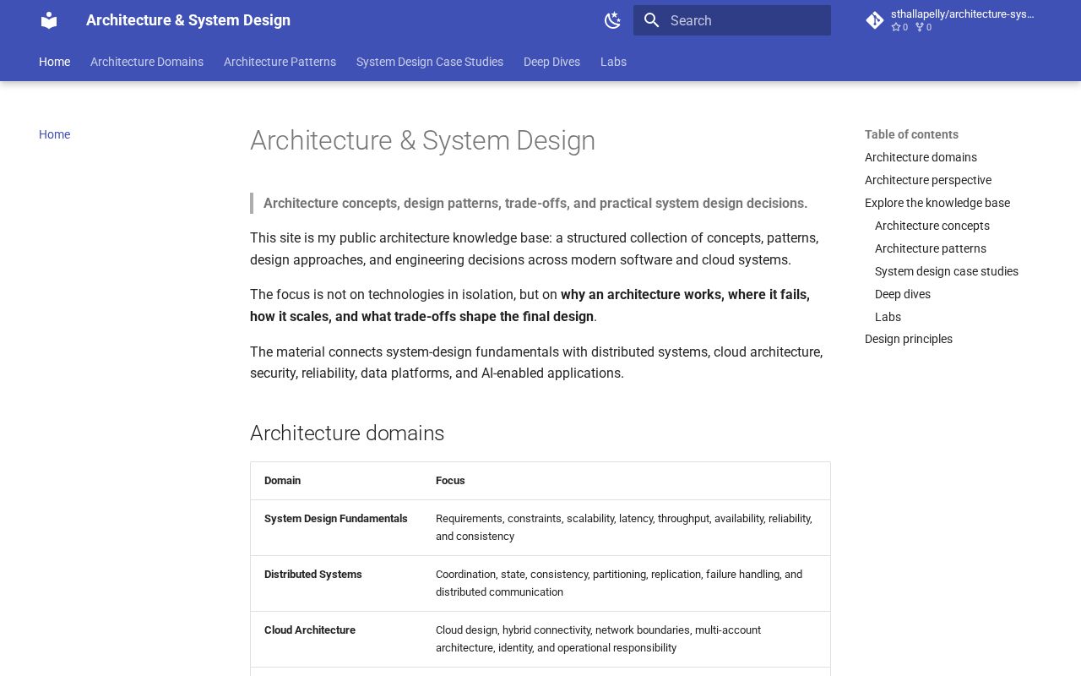Click Home in the left sidebar

54,134
